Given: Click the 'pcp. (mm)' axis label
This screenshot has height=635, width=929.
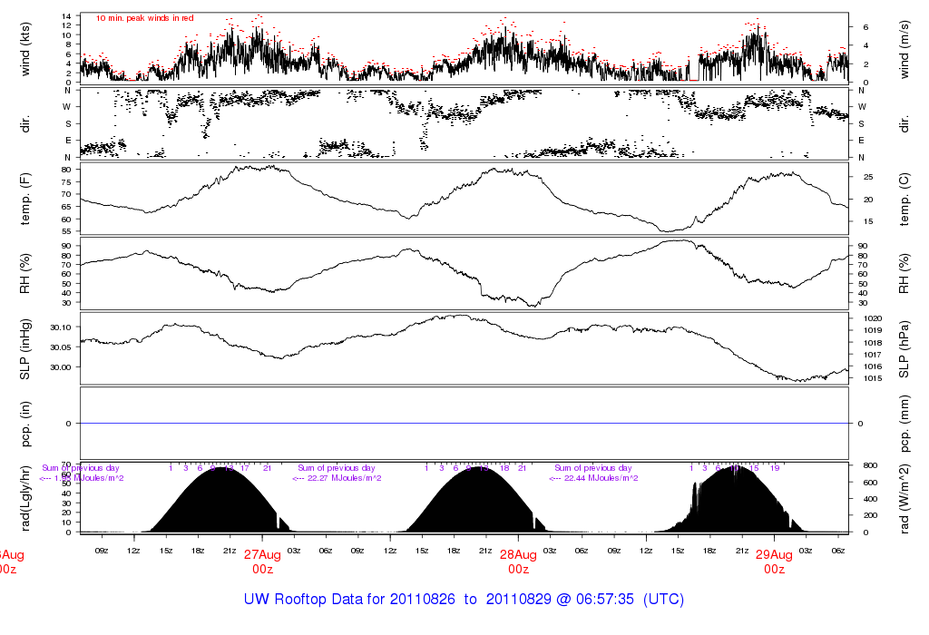Looking at the screenshot, I should point(905,424).
